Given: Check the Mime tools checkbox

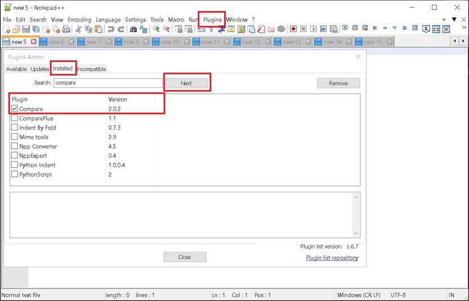Looking at the screenshot, I should coord(15,136).
